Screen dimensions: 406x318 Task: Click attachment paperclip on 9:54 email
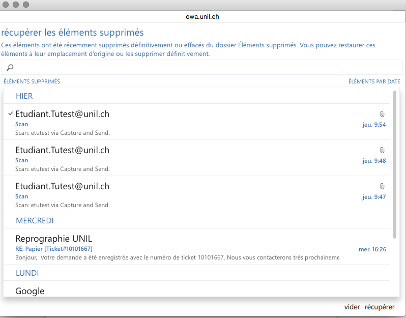tap(382, 114)
